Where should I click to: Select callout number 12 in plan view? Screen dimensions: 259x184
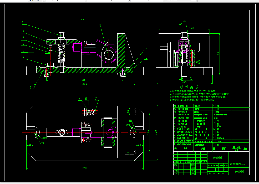(x=96, y=99)
